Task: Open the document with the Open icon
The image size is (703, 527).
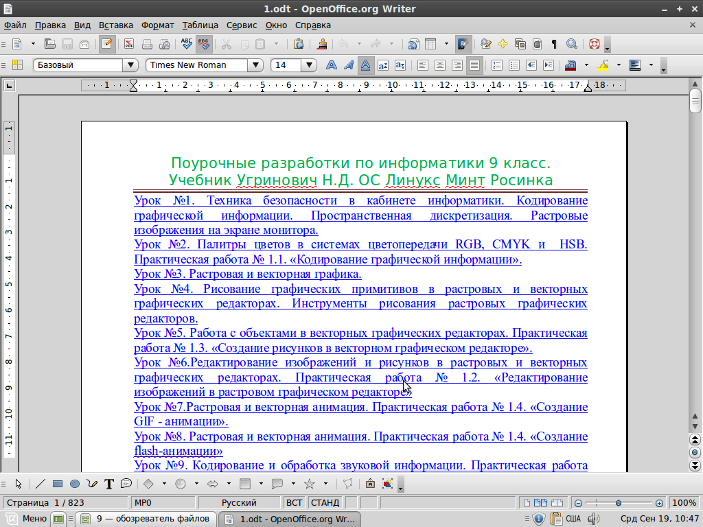Action: click(49, 44)
